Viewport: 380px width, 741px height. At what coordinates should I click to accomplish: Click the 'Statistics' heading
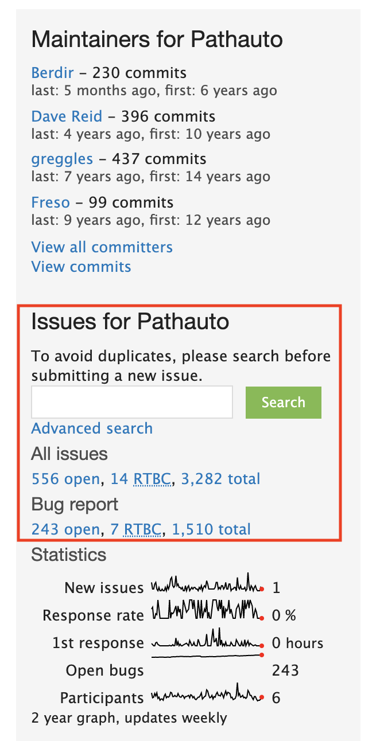tap(69, 555)
